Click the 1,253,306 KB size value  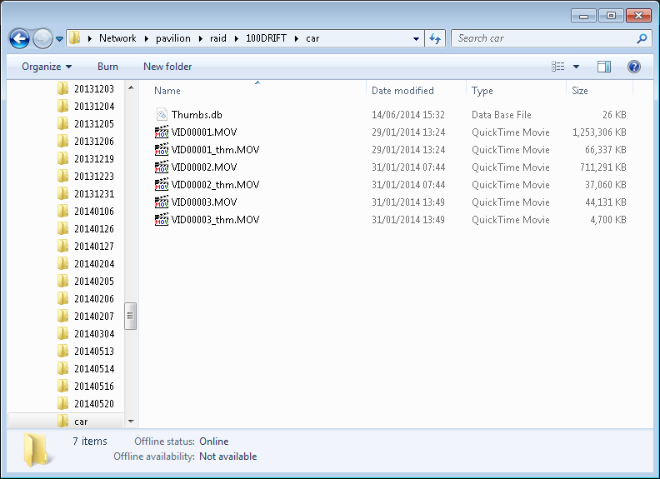599,132
